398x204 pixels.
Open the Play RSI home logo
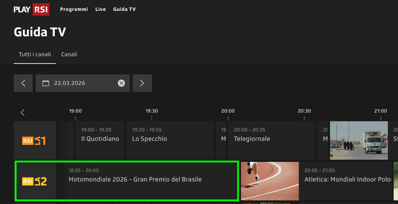tap(31, 9)
